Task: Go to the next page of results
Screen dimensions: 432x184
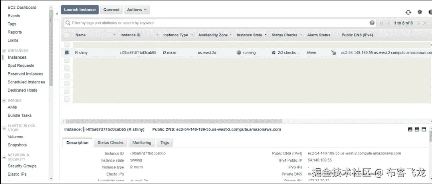Action: point(418,23)
